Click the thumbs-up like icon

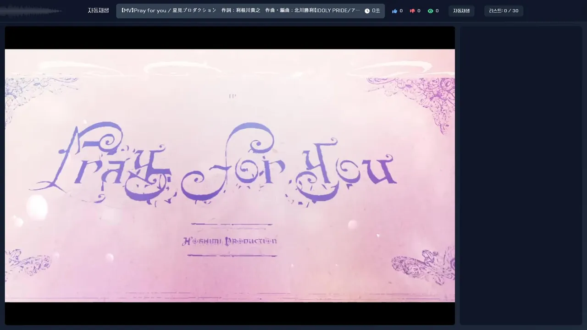click(x=394, y=11)
